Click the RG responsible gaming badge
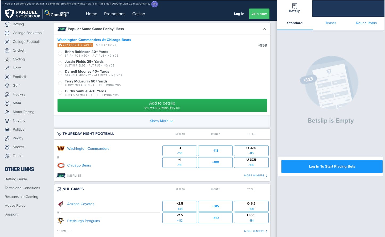385x237 pixels. point(154,4)
